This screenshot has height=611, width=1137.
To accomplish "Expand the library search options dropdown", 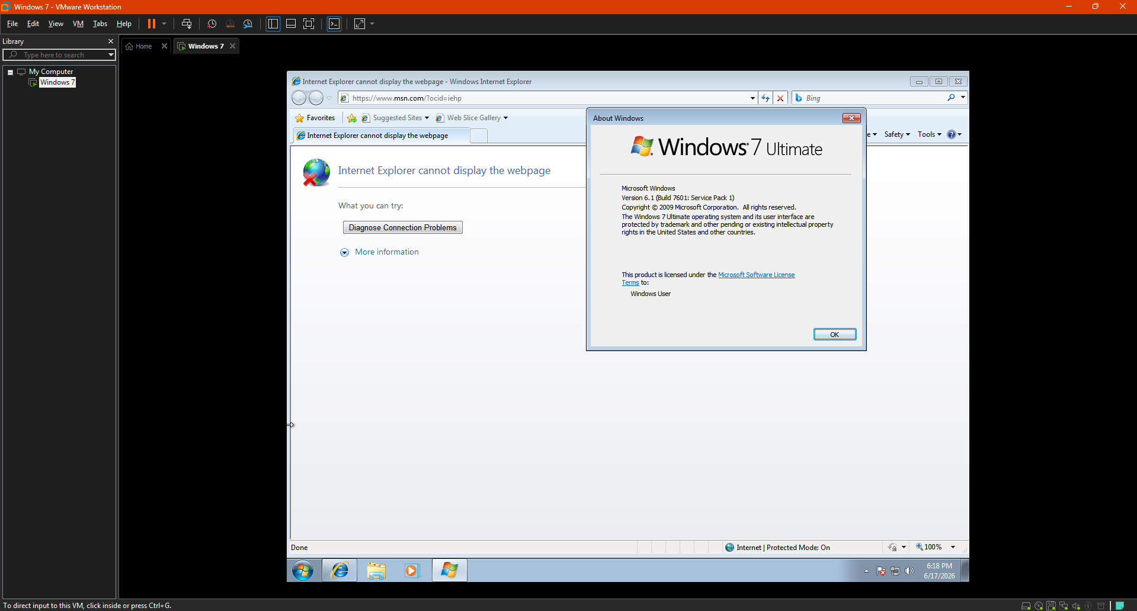I will [111, 55].
